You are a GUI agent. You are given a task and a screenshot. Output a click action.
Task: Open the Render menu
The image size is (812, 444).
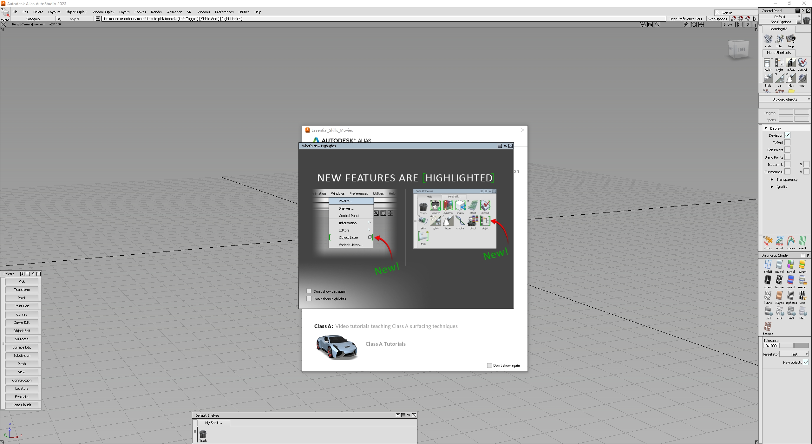pyautogui.click(x=156, y=12)
